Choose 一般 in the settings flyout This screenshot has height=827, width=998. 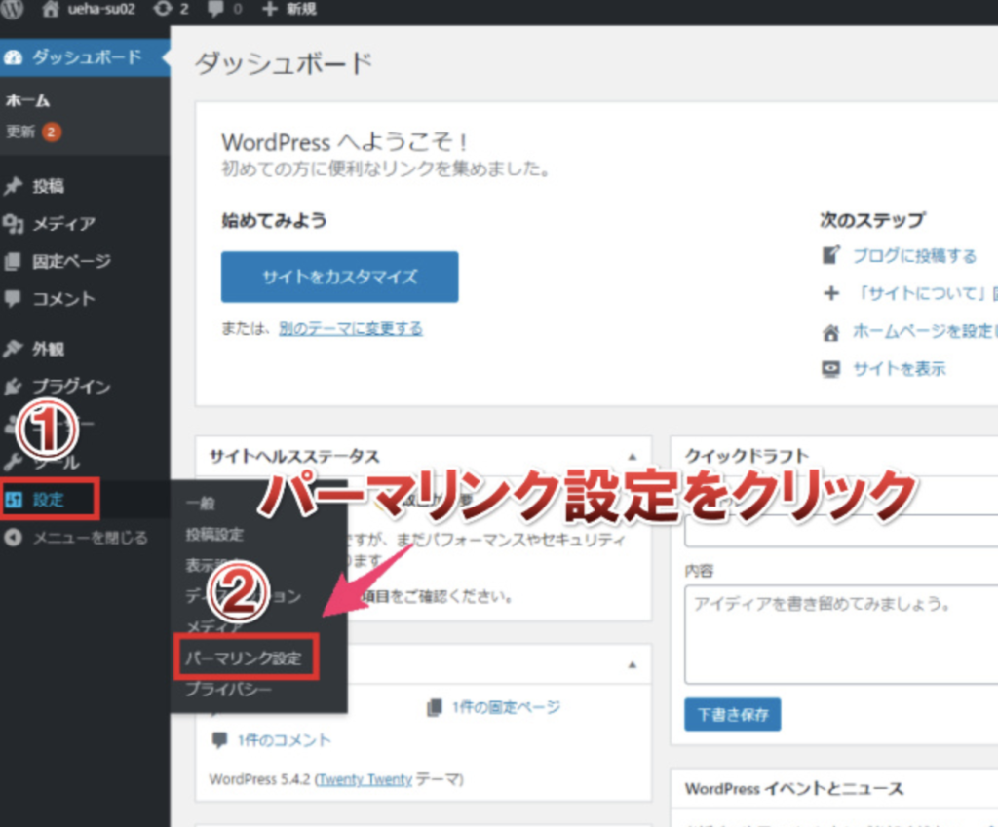pyautogui.click(x=201, y=504)
